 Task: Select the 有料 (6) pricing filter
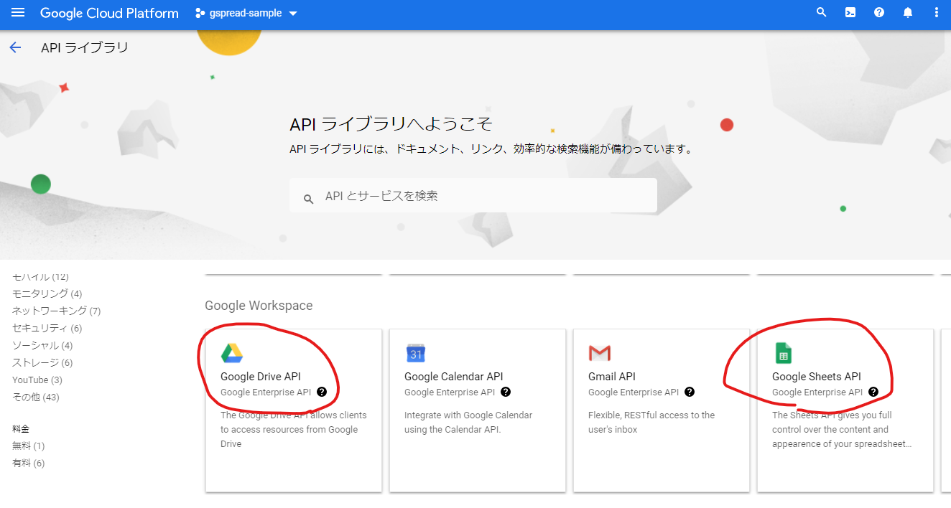[28, 463]
